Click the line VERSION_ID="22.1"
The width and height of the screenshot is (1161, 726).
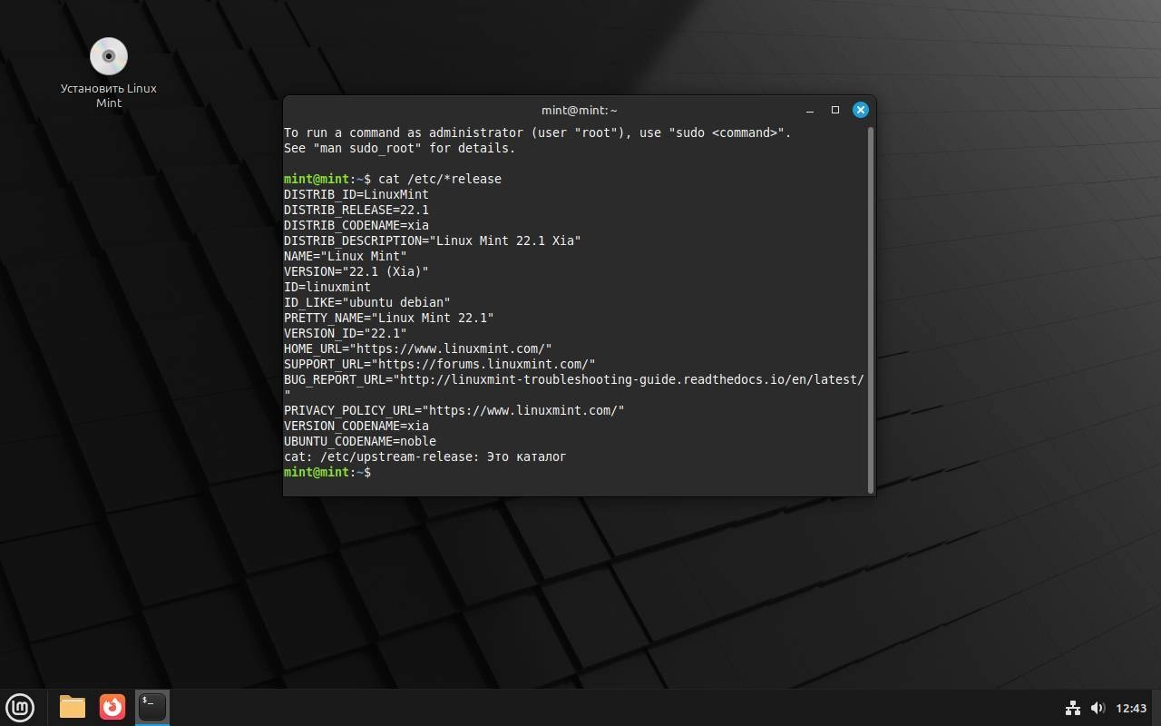pyautogui.click(x=346, y=333)
